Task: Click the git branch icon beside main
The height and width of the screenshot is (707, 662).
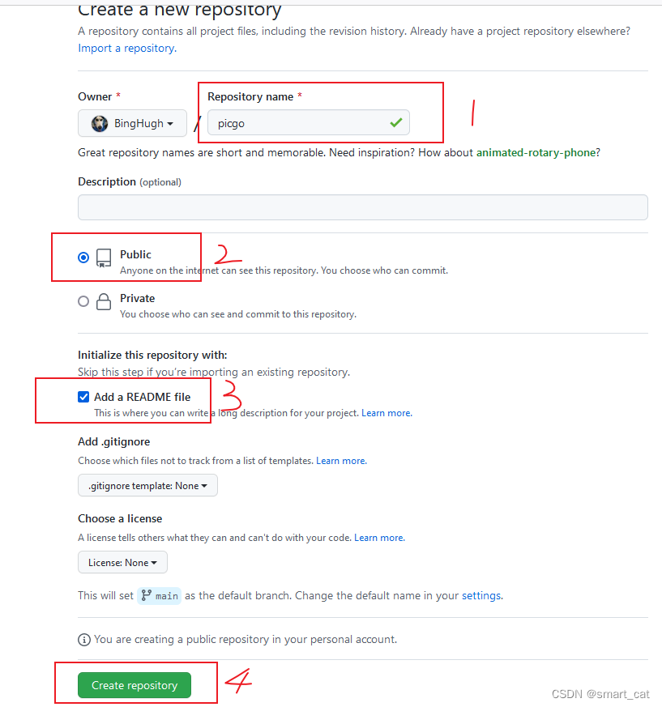Action: (x=146, y=595)
